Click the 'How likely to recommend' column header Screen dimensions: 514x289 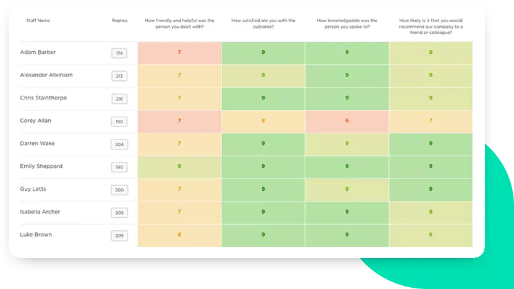(430, 26)
